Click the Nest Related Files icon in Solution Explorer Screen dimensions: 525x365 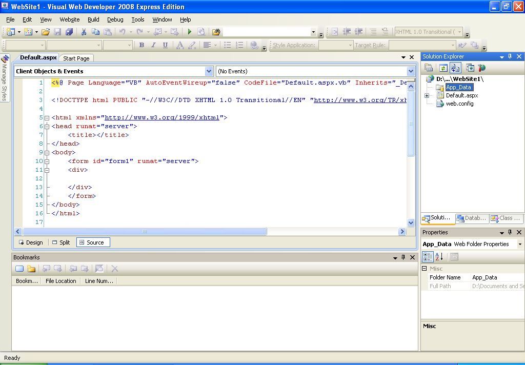(455, 68)
